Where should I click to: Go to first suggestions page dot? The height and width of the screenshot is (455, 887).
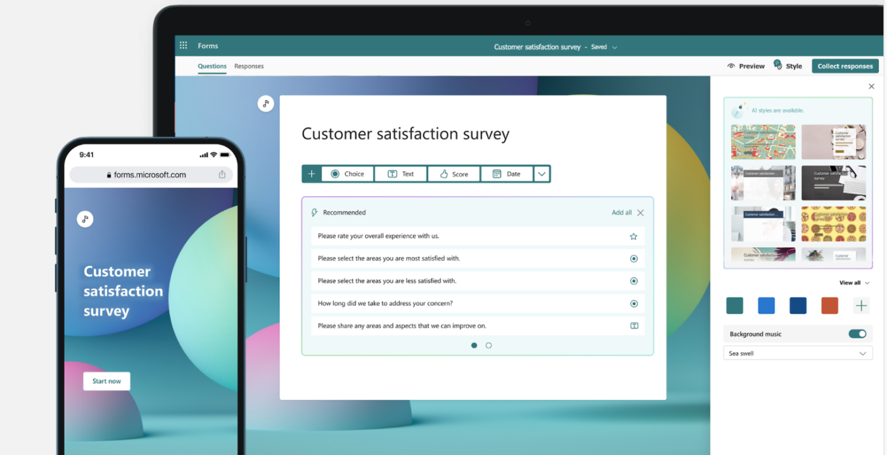pyautogui.click(x=474, y=345)
